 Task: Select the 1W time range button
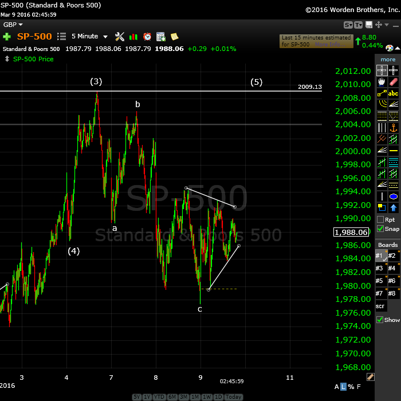(x=207, y=397)
